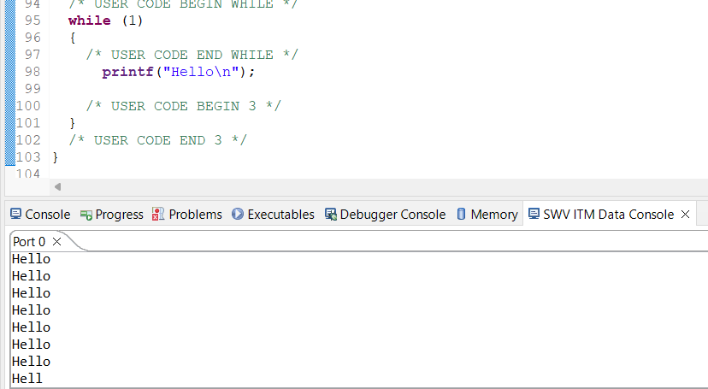This screenshot has width=708, height=389.
Task: Click the Memory tab chip icon
Action: (x=461, y=214)
